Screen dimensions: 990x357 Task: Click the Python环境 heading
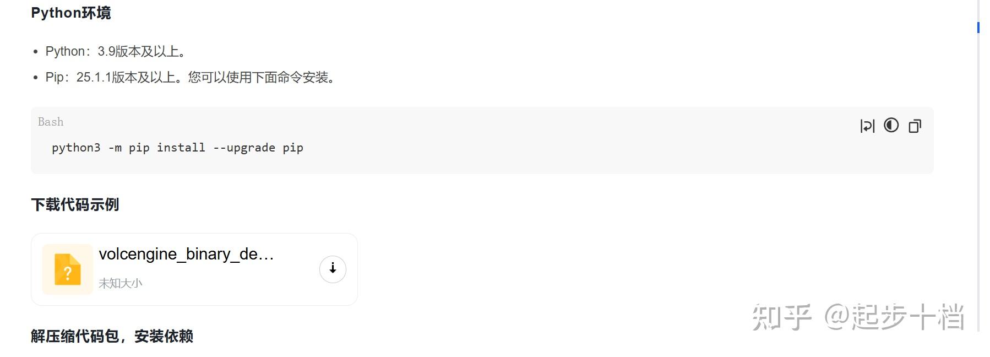[x=71, y=13]
